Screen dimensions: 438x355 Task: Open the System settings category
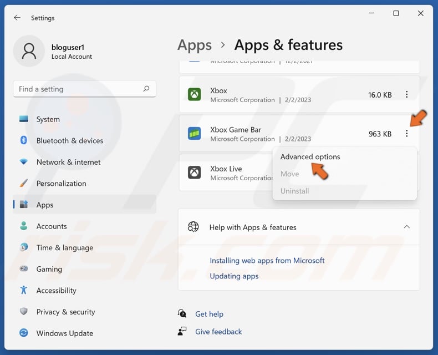(x=48, y=119)
